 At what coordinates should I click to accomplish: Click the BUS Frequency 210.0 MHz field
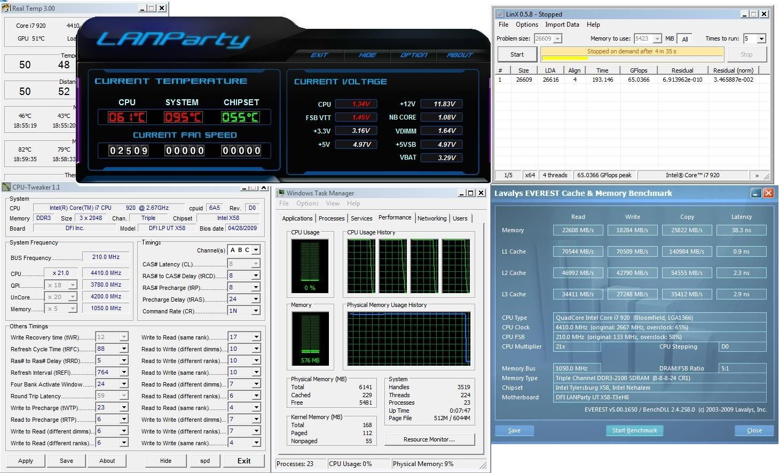pyautogui.click(x=106, y=257)
